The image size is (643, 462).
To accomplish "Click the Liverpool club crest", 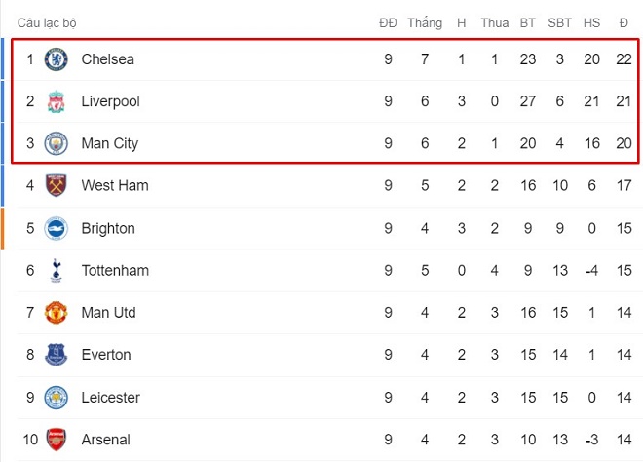I will tap(56, 101).
